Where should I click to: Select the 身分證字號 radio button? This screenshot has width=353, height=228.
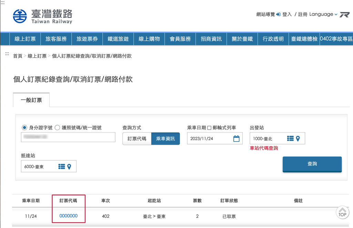click(x=24, y=127)
